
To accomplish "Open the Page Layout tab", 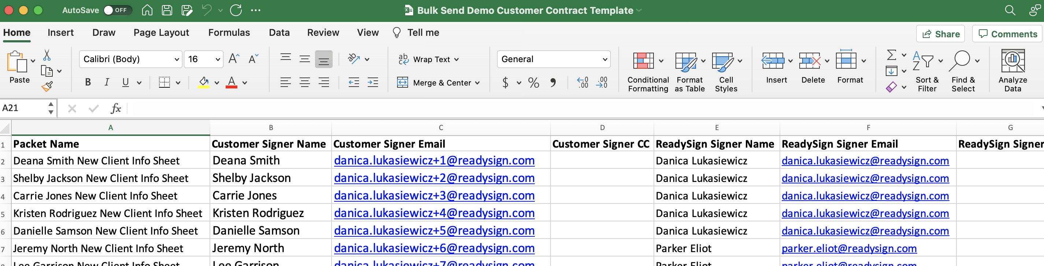I will click(x=161, y=33).
